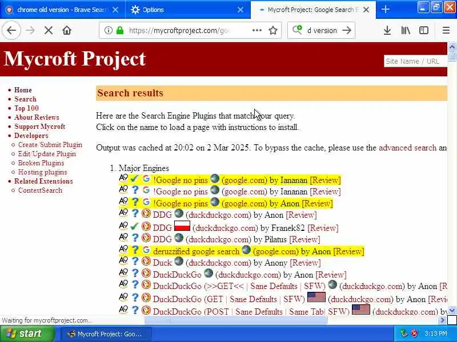Submit search with the arrow button

click(x=347, y=30)
